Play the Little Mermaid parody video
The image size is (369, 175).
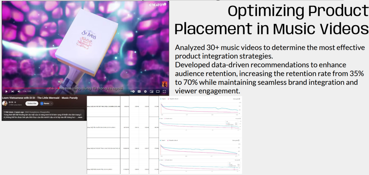tap(6, 92)
